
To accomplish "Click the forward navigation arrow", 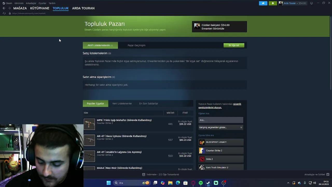I will pyautogui.click(x=9, y=8).
